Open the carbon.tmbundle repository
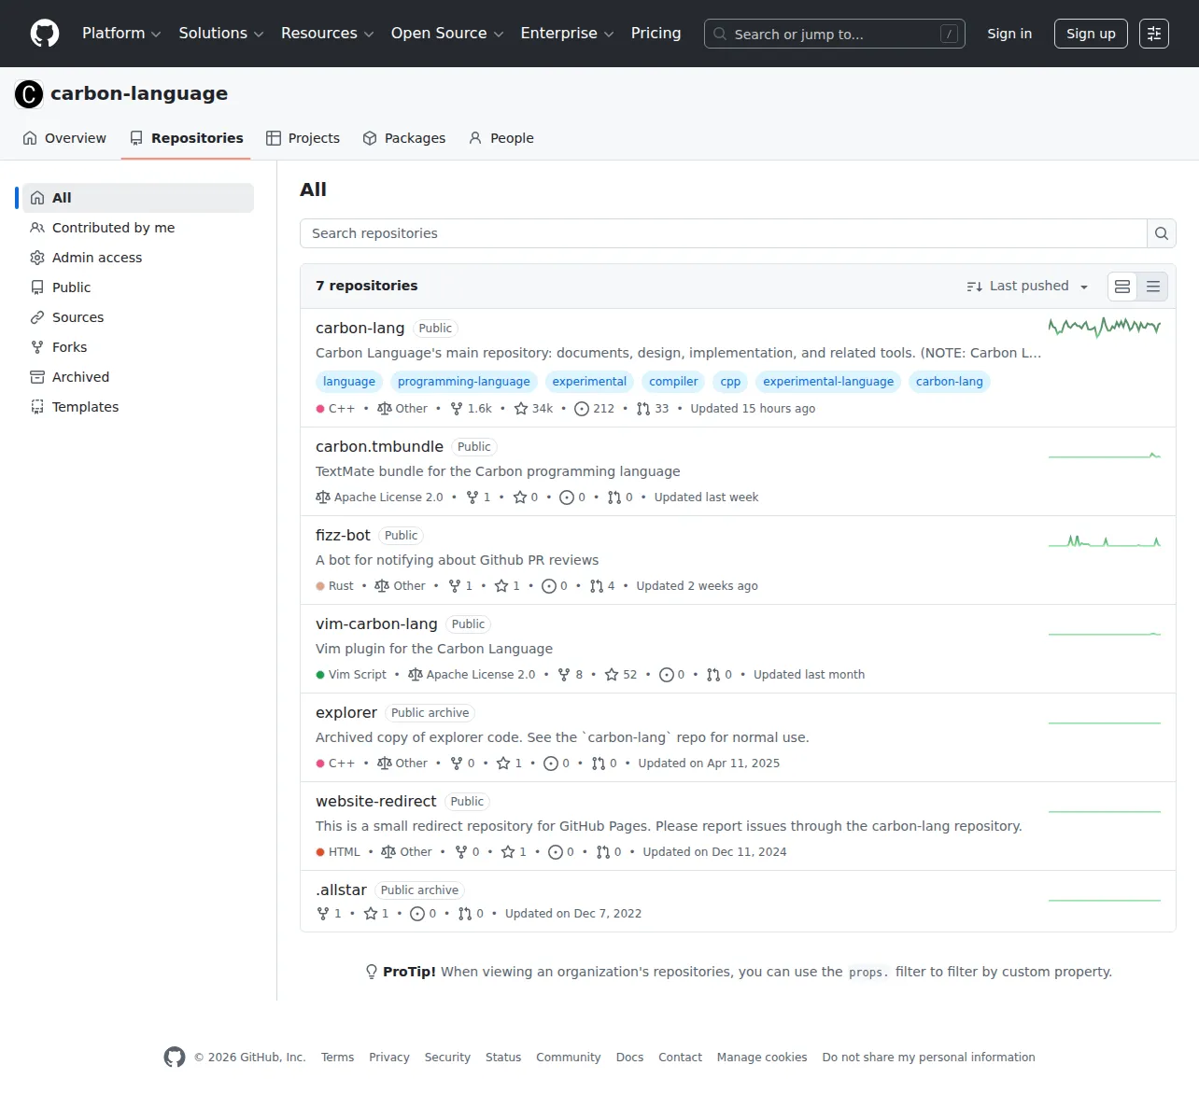This screenshot has height=1107, width=1199. (x=379, y=447)
